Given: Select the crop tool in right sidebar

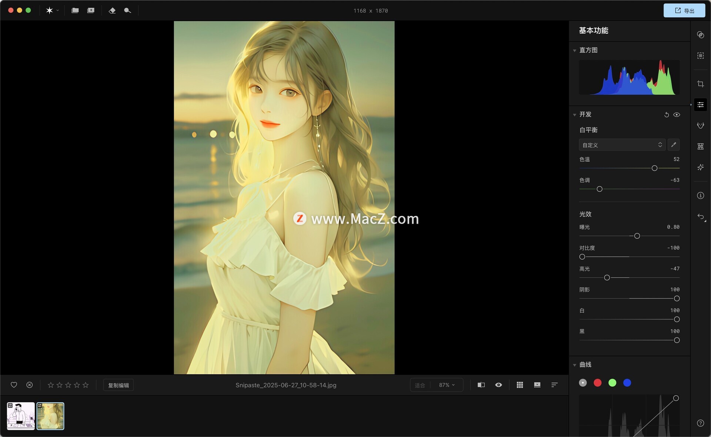Looking at the screenshot, I should pyautogui.click(x=700, y=84).
